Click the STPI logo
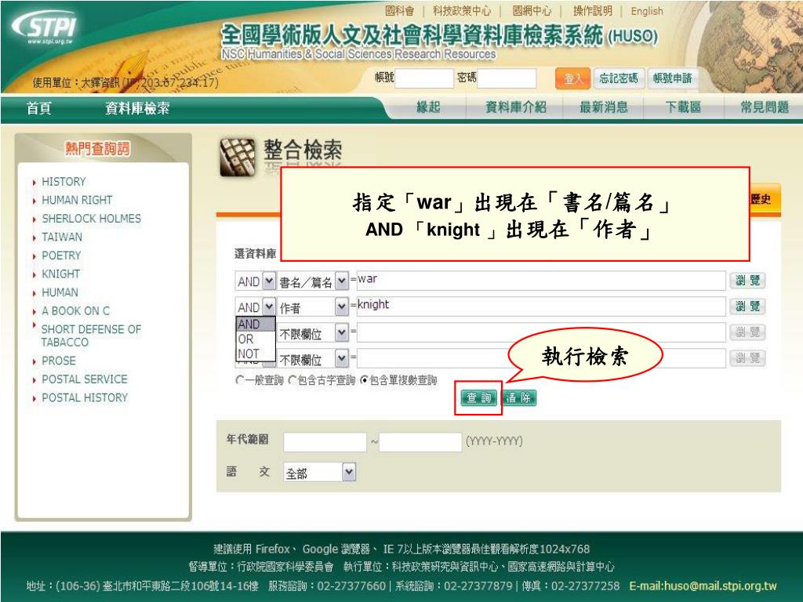The image size is (803, 602). 44,27
